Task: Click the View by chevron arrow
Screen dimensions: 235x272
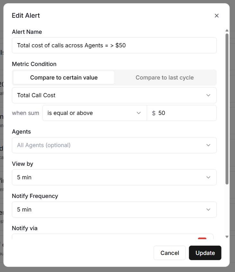Action: (x=208, y=177)
